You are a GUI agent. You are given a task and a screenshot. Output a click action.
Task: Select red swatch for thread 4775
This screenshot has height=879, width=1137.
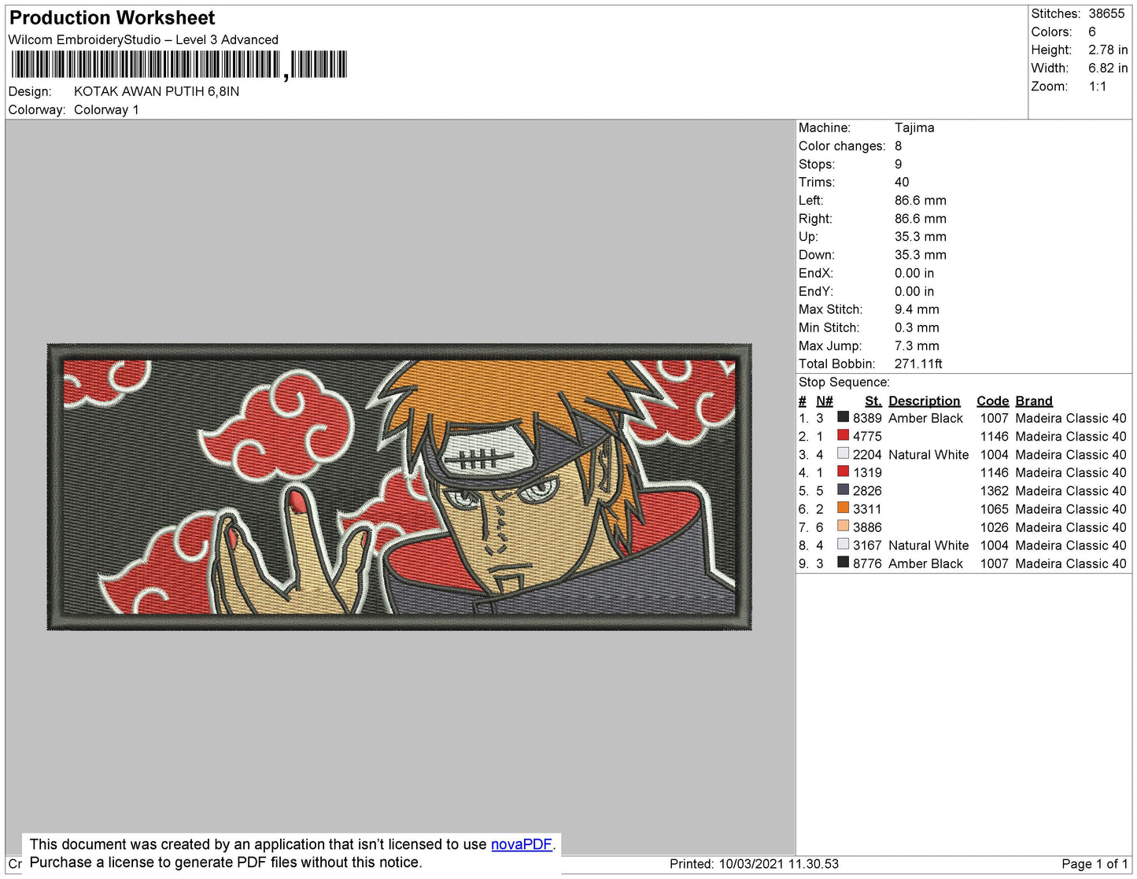(843, 436)
